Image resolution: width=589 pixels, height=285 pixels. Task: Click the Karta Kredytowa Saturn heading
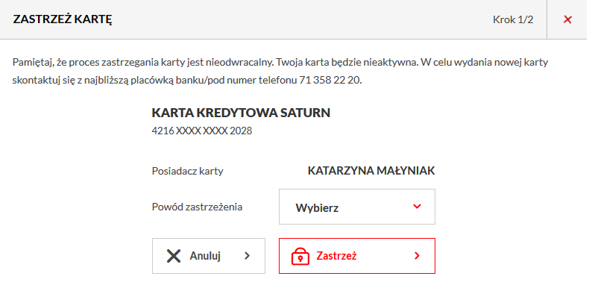[x=241, y=113]
